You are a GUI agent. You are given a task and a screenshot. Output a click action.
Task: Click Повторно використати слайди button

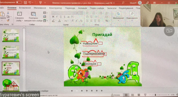(x=33, y=17)
